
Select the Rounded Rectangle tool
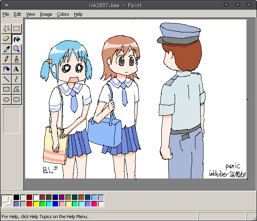(x=17, y=99)
